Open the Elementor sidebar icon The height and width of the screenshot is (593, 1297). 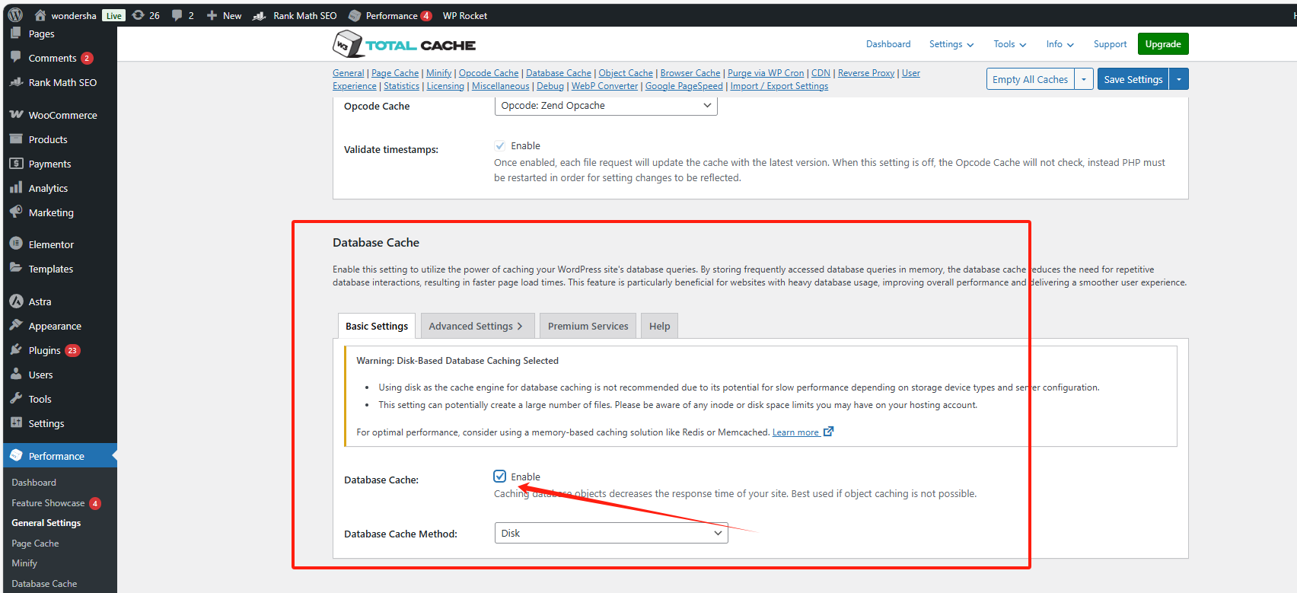16,244
